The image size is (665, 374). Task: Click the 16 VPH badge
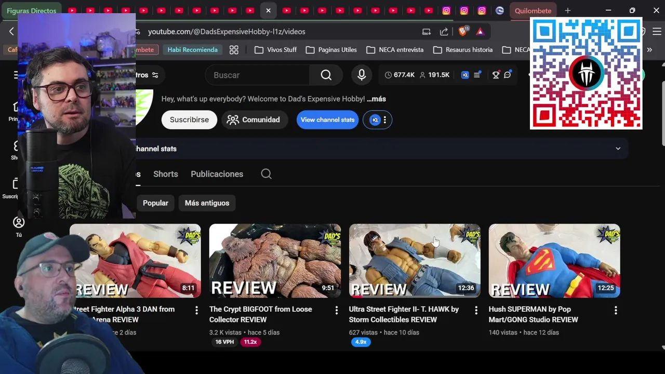coord(224,342)
